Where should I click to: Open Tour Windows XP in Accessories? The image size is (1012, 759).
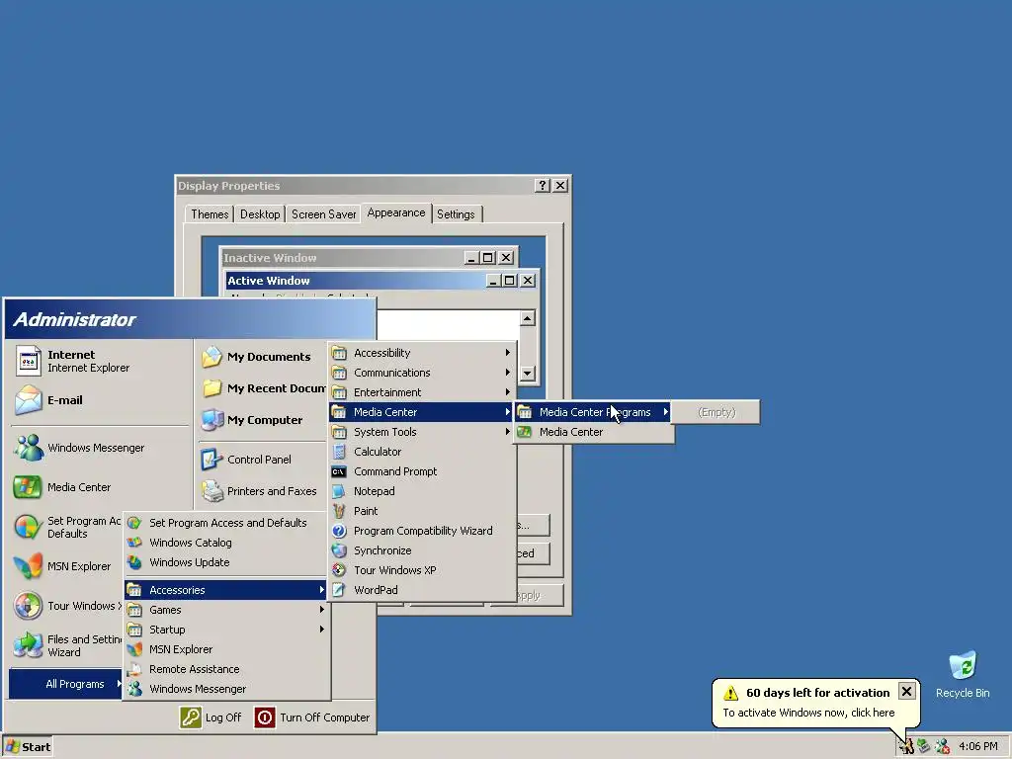pos(422,570)
